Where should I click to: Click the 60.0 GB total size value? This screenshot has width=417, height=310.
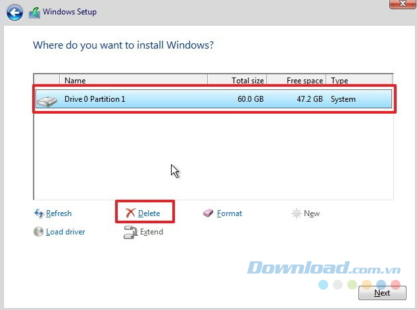[x=251, y=99]
